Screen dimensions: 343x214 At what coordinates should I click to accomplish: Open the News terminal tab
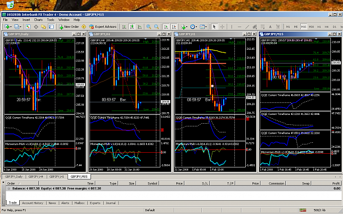(52, 203)
